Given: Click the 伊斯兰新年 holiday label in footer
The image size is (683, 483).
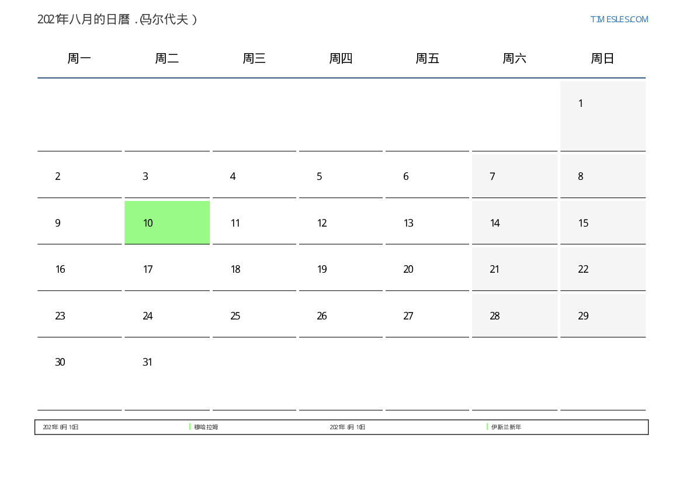Looking at the screenshot, I should 506,428.
